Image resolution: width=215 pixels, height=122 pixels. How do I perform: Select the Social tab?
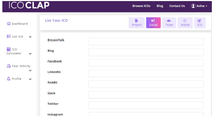(x=153, y=23)
